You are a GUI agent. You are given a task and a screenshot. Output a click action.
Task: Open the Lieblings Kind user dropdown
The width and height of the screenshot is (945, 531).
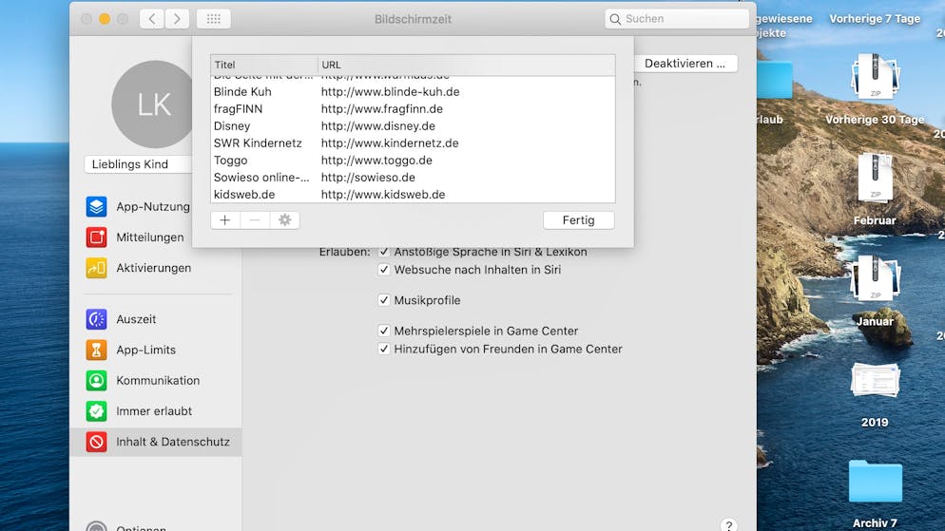click(139, 164)
